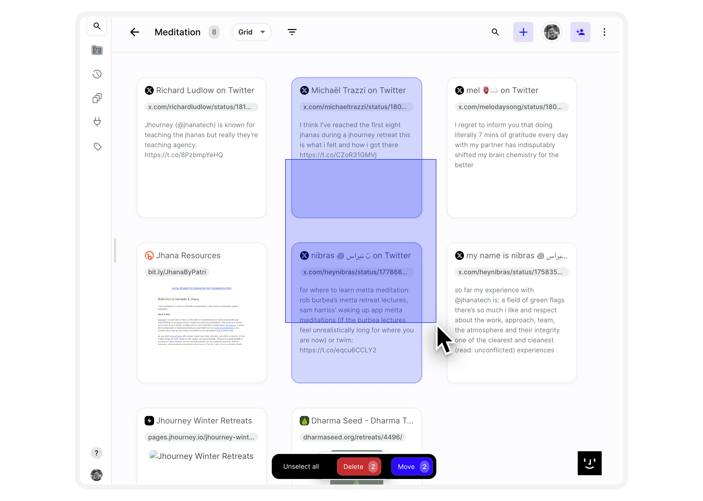The image size is (703, 501).
Task: Click X logo on Michaël Trazzi card
Action: click(x=304, y=90)
